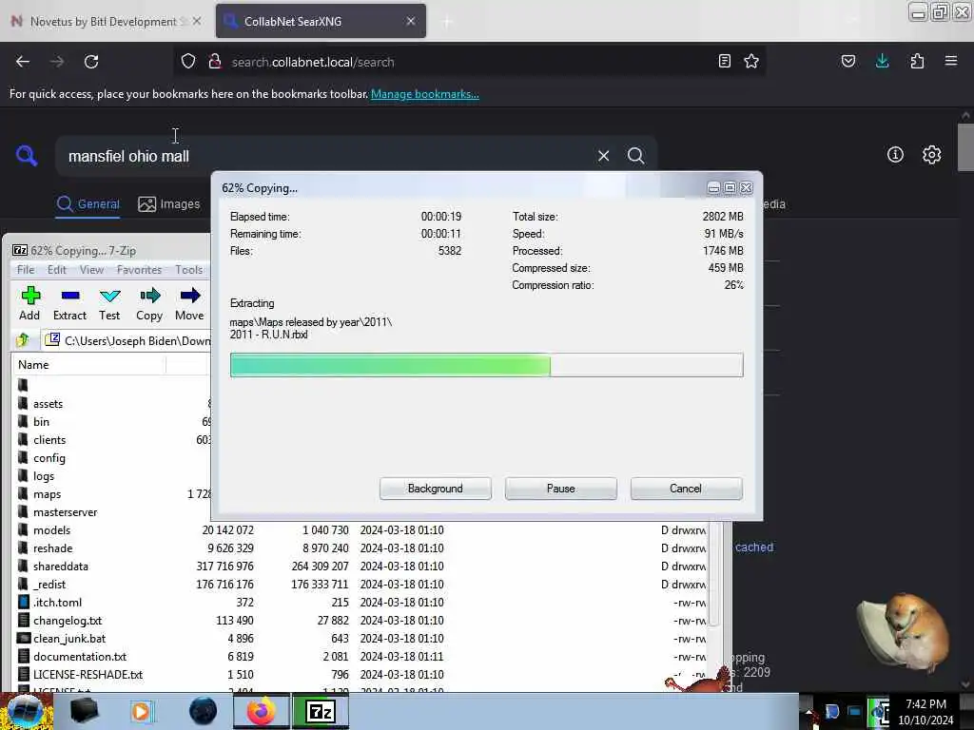Close the CollabNet SearXNG tab
The width and height of the screenshot is (974, 730).
[411, 21]
